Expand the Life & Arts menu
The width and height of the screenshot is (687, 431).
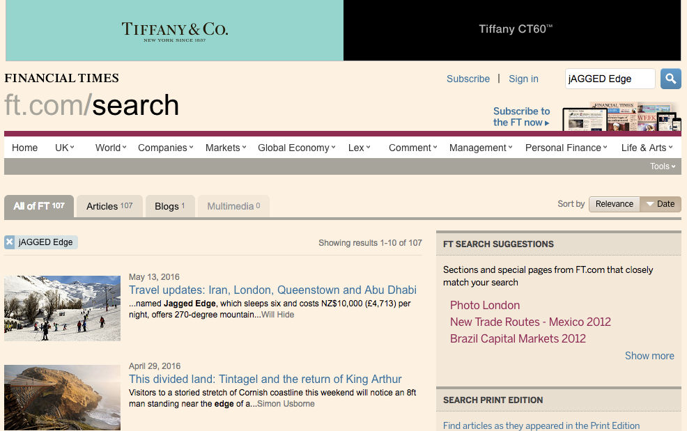pyautogui.click(x=647, y=148)
